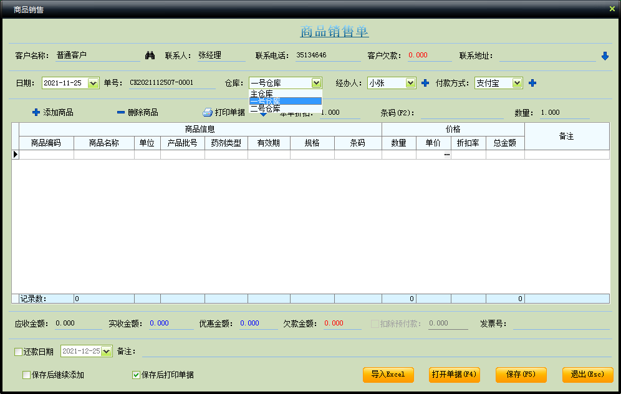Image resolution: width=621 pixels, height=394 pixels.
Task: Click the 实收金额 field
Action: click(171, 324)
